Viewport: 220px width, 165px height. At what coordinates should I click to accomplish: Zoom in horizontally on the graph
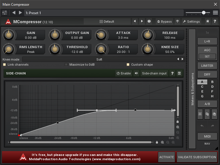tap(162, 142)
